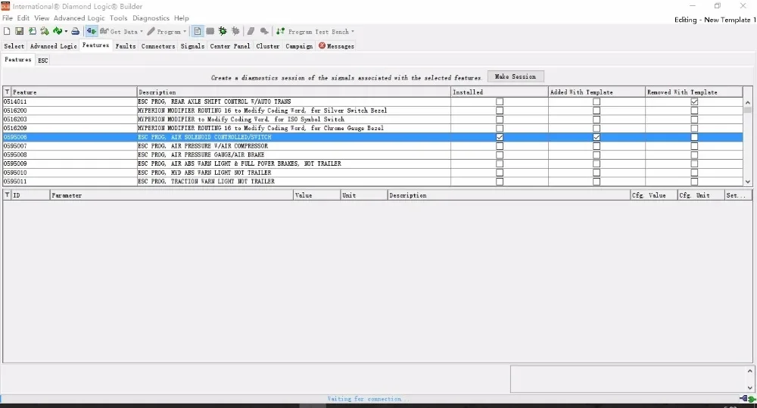Click the New document toolbar icon

pyautogui.click(x=7, y=31)
